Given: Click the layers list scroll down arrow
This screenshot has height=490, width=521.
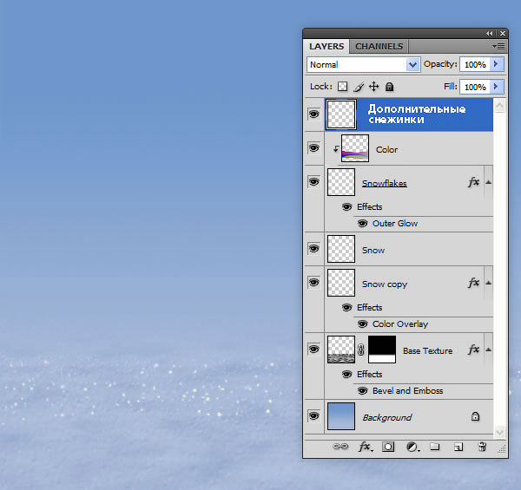Looking at the screenshot, I should click(x=499, y=431).
